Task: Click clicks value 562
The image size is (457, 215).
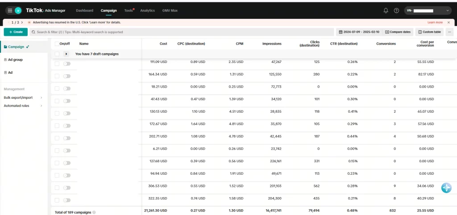Action: point(316,185)
